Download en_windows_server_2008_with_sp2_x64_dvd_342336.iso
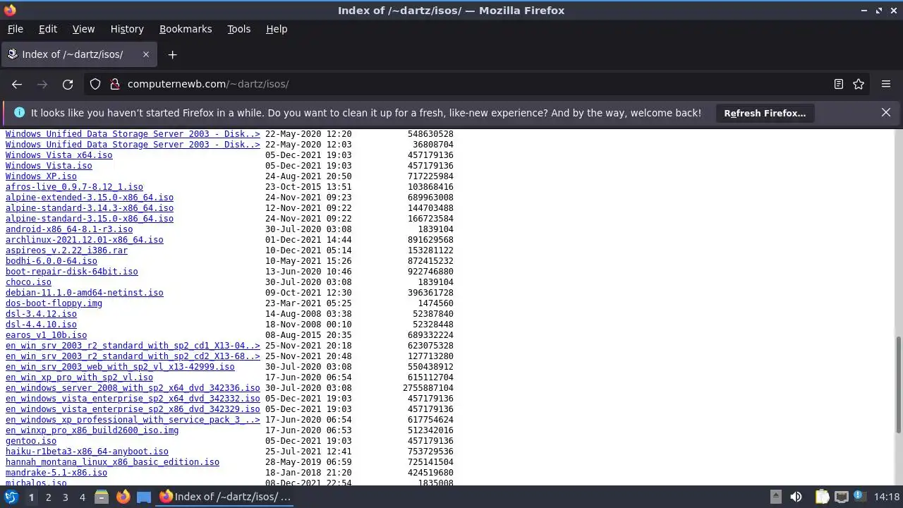 click(133, 388)
